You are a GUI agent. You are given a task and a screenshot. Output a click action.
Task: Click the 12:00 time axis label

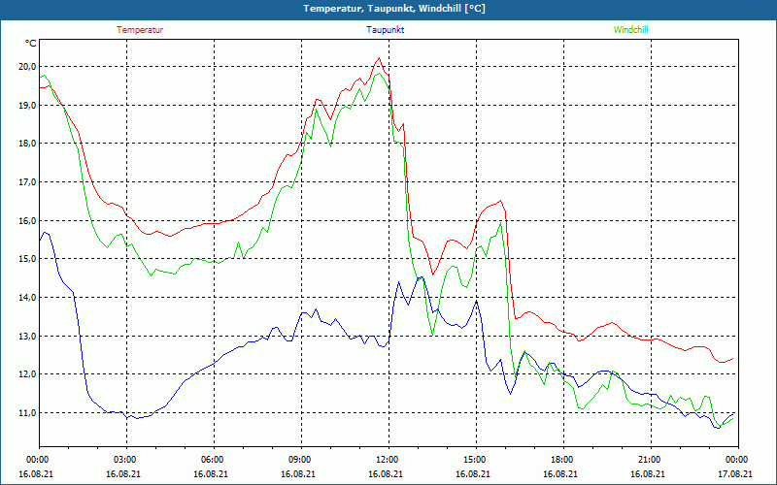point(388,459)
